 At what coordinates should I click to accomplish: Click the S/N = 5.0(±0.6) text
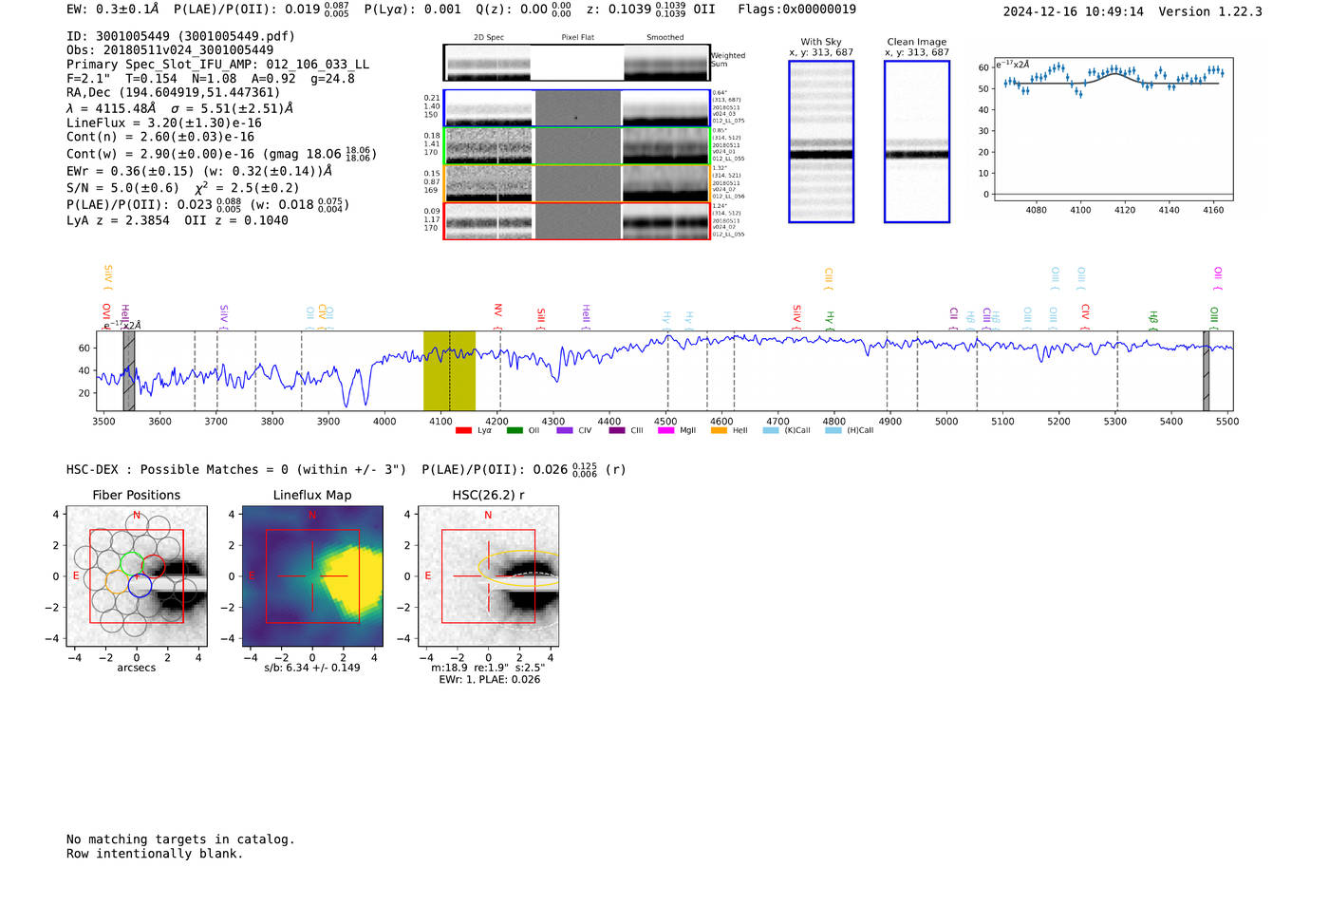[122, 188]
